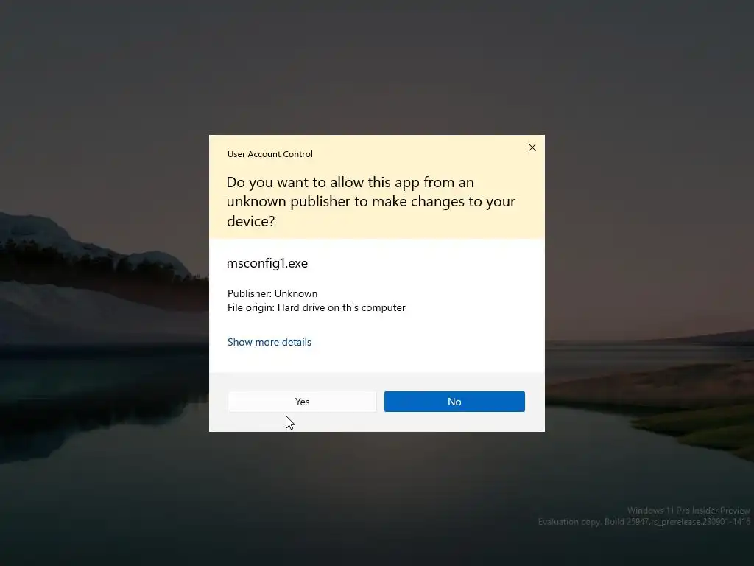Close the User Account Control dialog
This screenshot has height=566, width=754.
[x=532, y=147]
